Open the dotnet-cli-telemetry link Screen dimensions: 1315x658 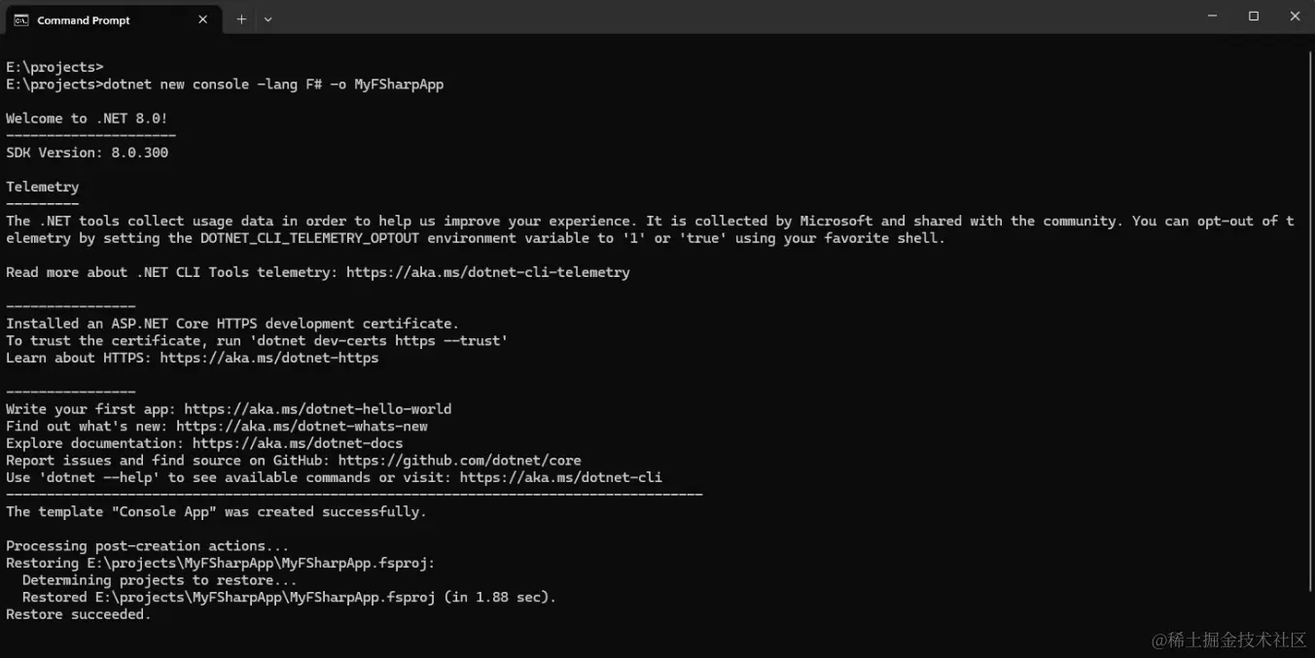487,272
